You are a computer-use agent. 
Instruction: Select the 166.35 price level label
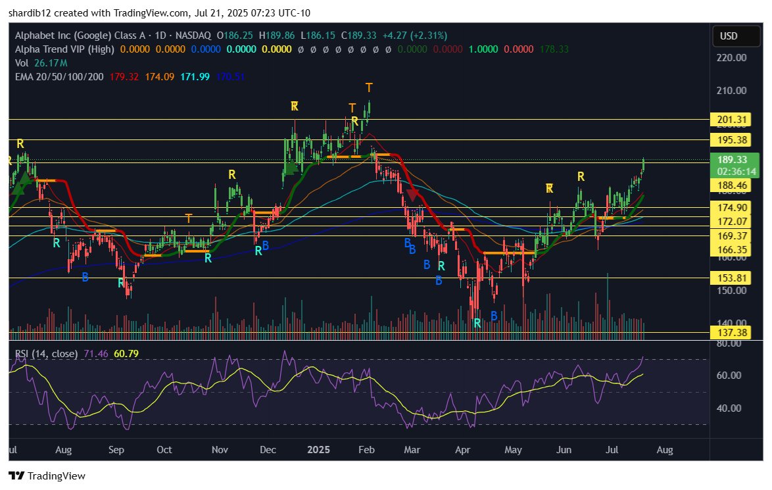click(x=732, y=250)
